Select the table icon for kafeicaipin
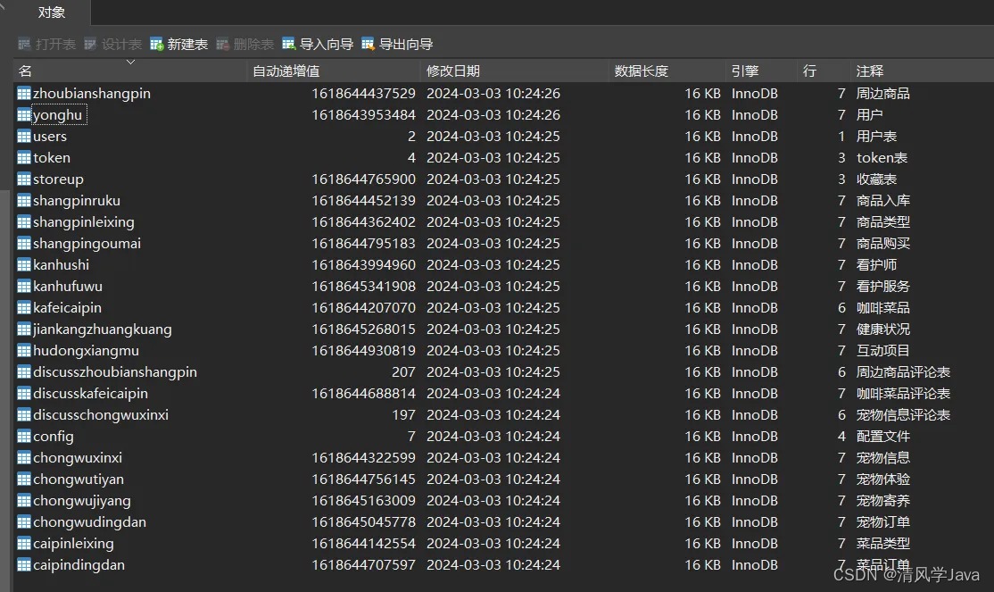The image size is (994, 592). (24, 308)
